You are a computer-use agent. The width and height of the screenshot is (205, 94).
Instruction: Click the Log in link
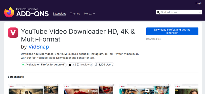tap(199, 3)
